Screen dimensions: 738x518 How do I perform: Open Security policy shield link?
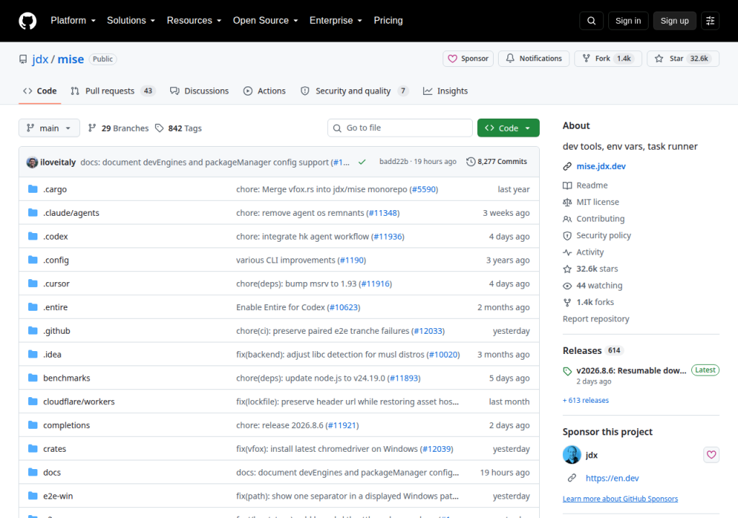tap(597, 235)
